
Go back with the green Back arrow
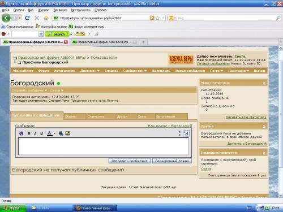[6, 18]
